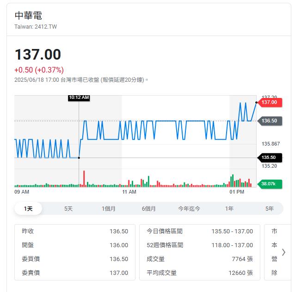Click the 委賣價 label
This screenshot has height=292, width=295.
click(x=31, y=273)
